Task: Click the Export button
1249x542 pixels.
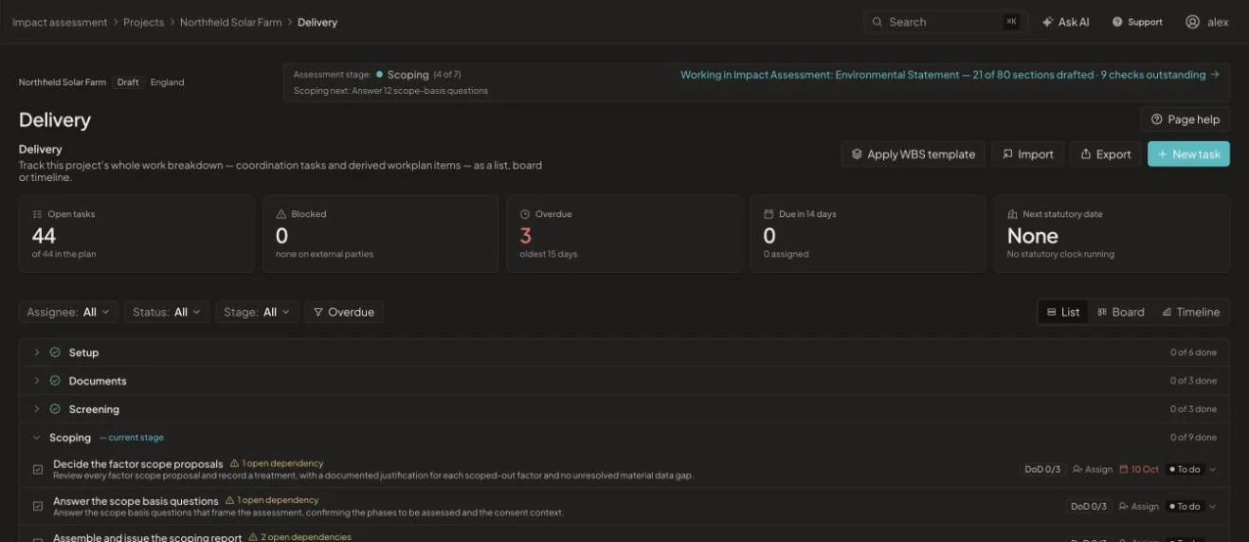Action: tap(1105, 154)
